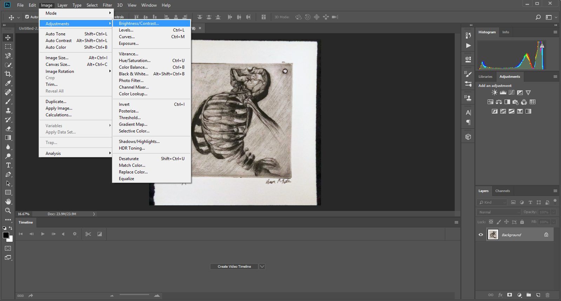
Task: Switch to the Info tab
Action: click(506, 32)
